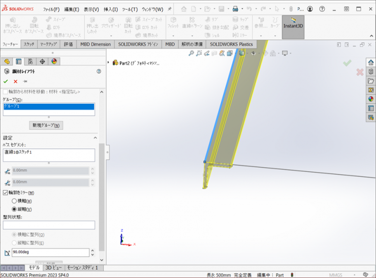Open the 挿入(I) menu
The width and height of the screenshot is (376, 278).
[110, 9]
